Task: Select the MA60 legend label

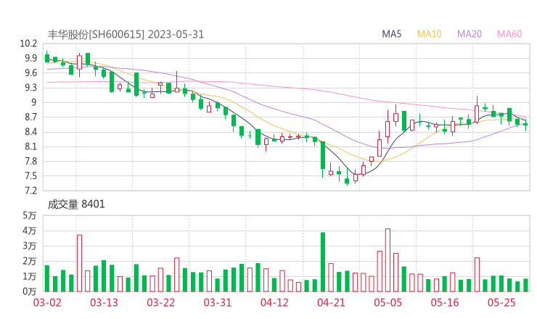Action: (x=509, y=34)
